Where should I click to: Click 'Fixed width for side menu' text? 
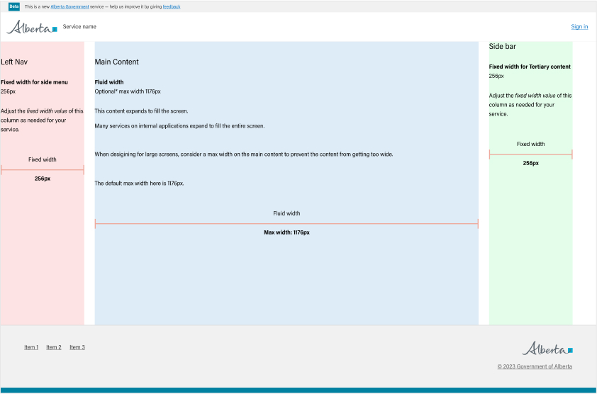(35, 82)
